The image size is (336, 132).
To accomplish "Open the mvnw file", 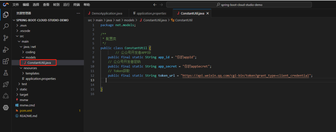I will click(48, 100).
